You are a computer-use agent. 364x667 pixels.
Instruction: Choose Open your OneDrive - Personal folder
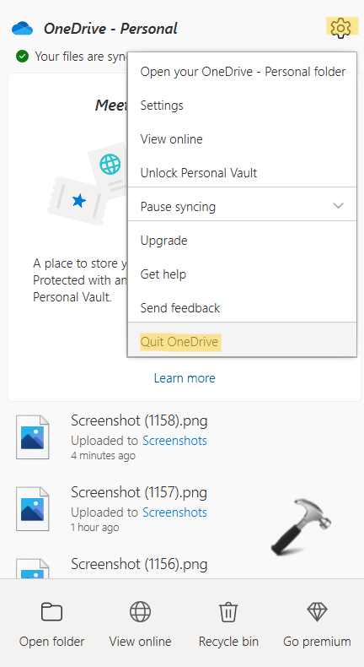click(242, 72)
